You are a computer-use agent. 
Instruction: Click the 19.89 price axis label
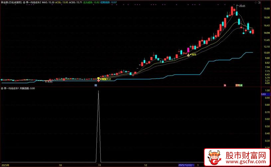(267, 9)
